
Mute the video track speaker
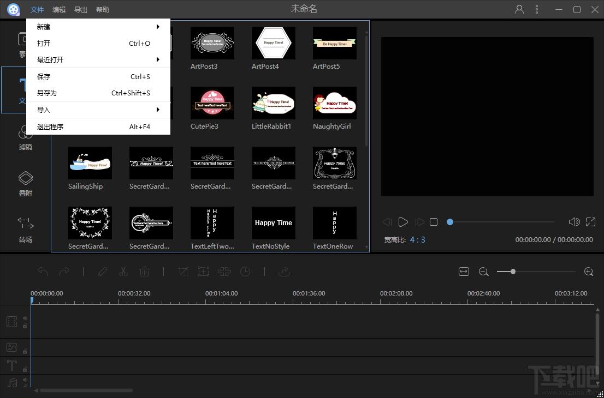coord(25,318)
